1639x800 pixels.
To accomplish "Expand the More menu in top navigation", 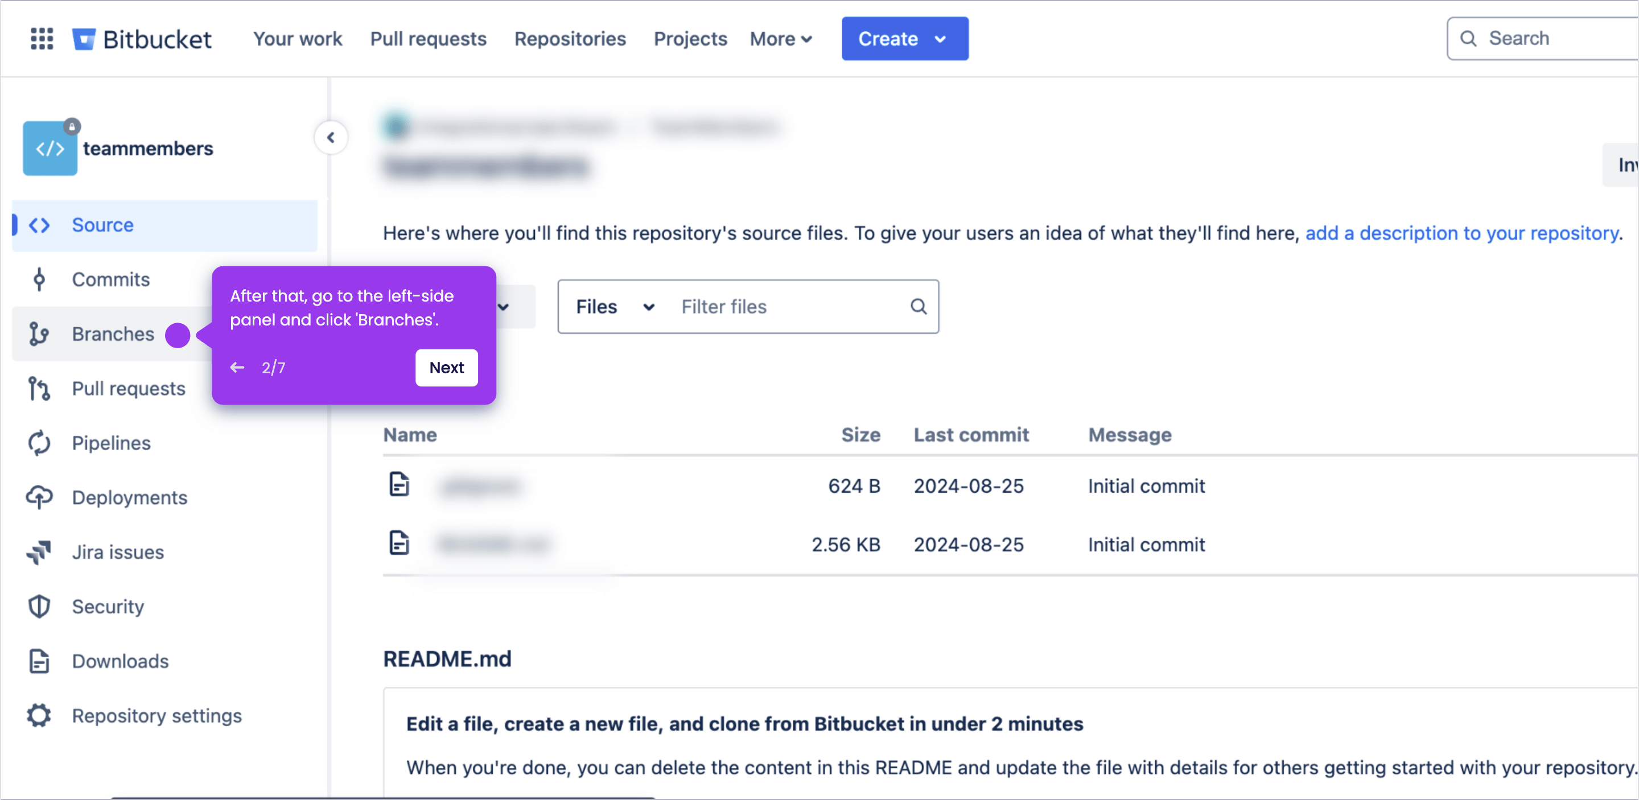I will point(781,39).
